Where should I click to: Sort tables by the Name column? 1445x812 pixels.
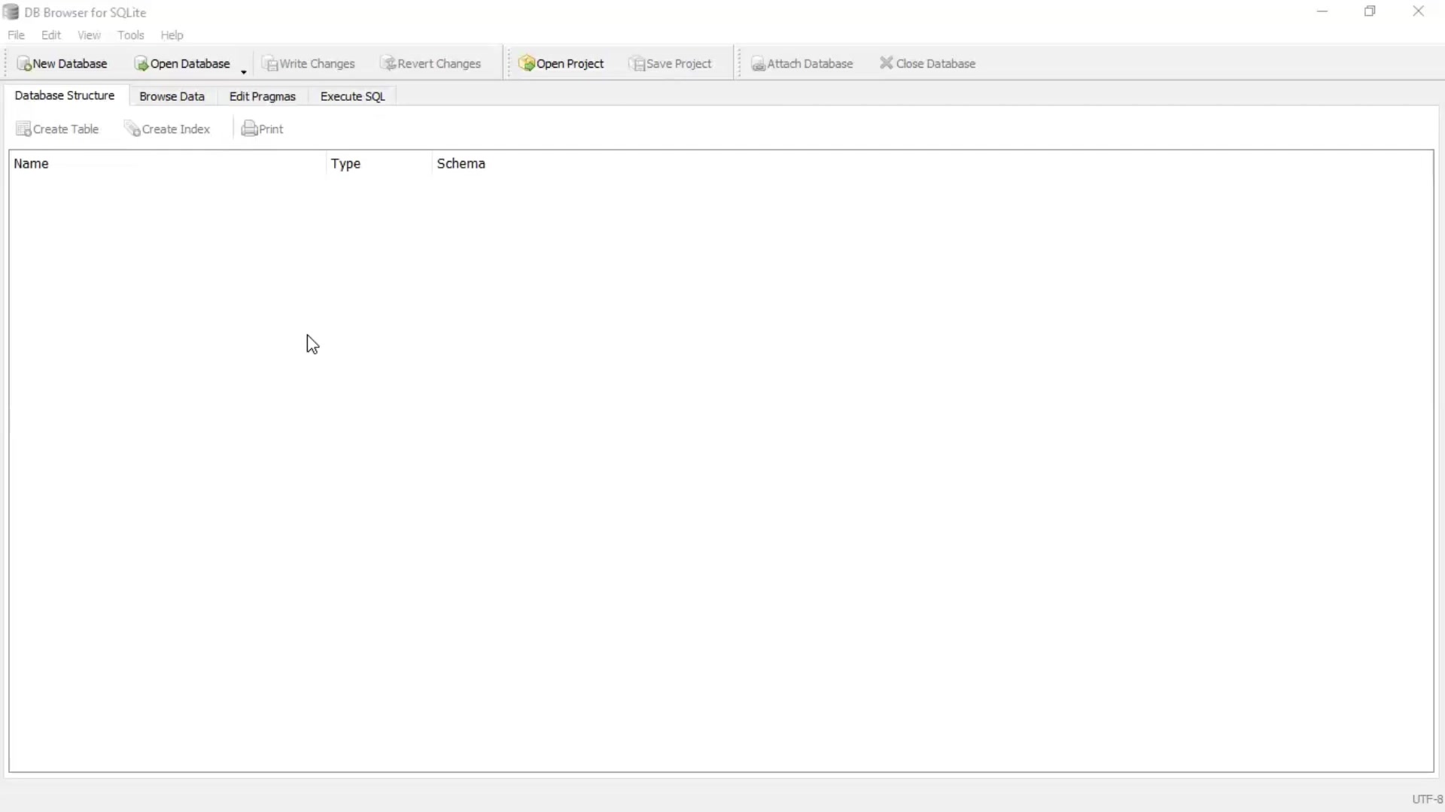(x=31, y=163)
